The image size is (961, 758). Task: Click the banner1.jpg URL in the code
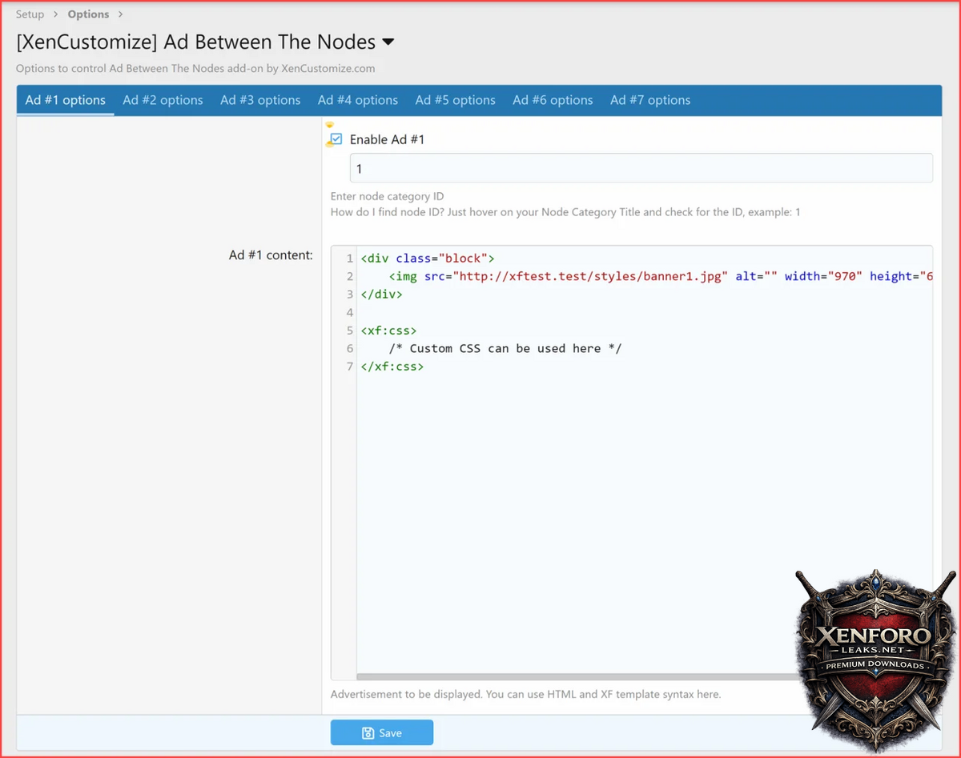click(590, 276)
